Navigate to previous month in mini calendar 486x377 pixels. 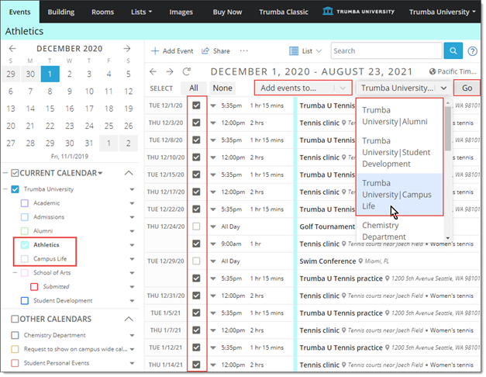[11, 48]
